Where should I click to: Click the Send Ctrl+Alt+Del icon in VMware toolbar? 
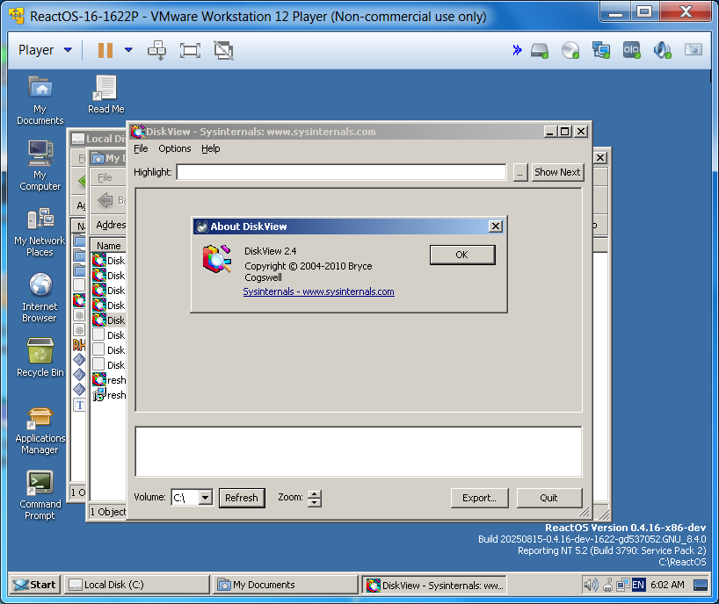coord(157,50)
